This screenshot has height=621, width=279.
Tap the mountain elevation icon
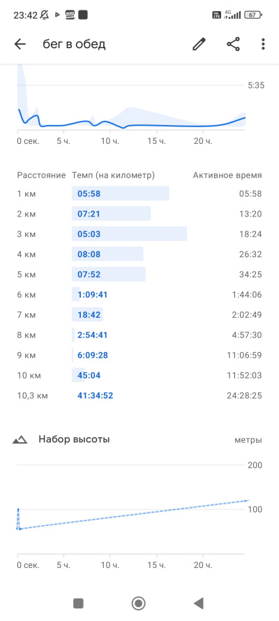[x=20, y=439]
